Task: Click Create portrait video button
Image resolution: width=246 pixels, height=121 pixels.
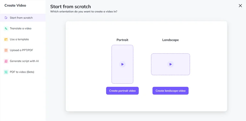Action: tap(122, 91)
